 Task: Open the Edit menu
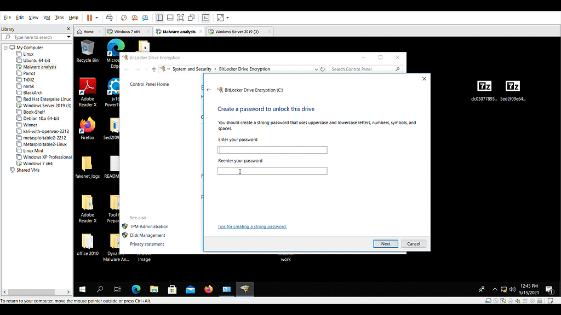(x=20, y=17)
